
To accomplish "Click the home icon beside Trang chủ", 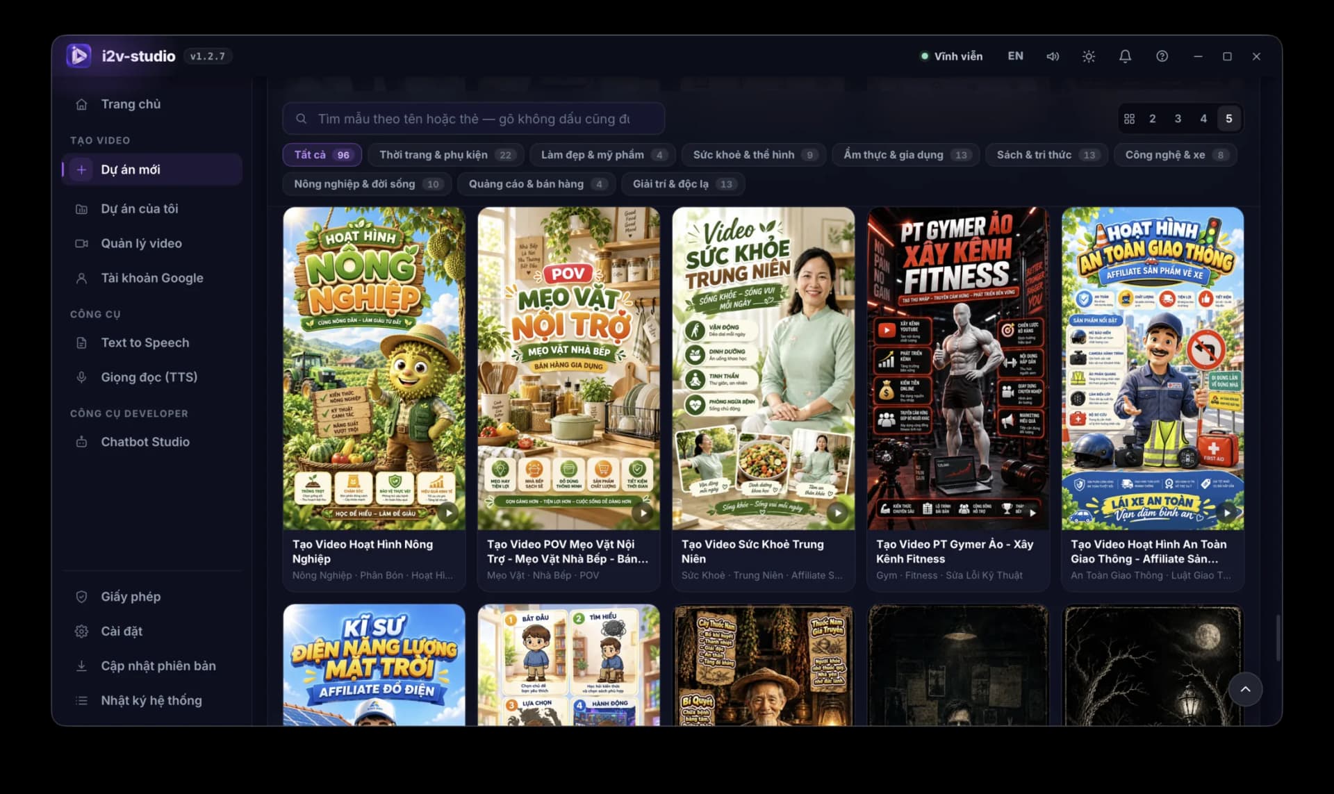I will 81,104.
